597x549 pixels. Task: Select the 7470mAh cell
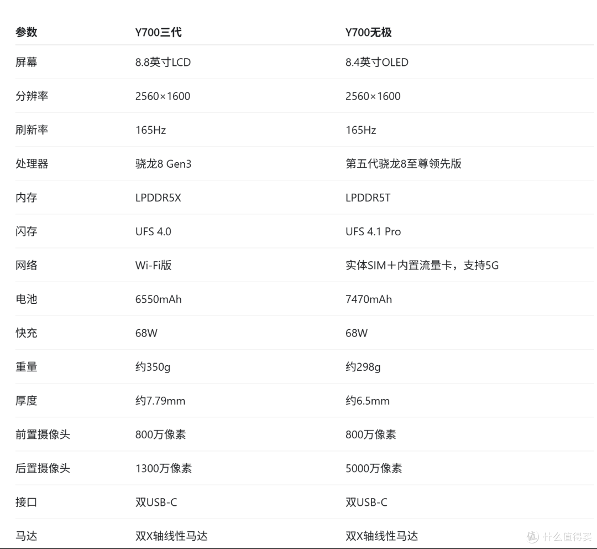369,299
